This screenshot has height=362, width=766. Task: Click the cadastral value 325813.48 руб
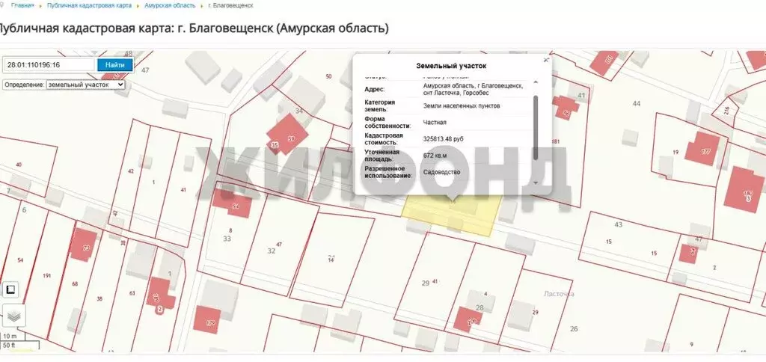click(443, 139)
